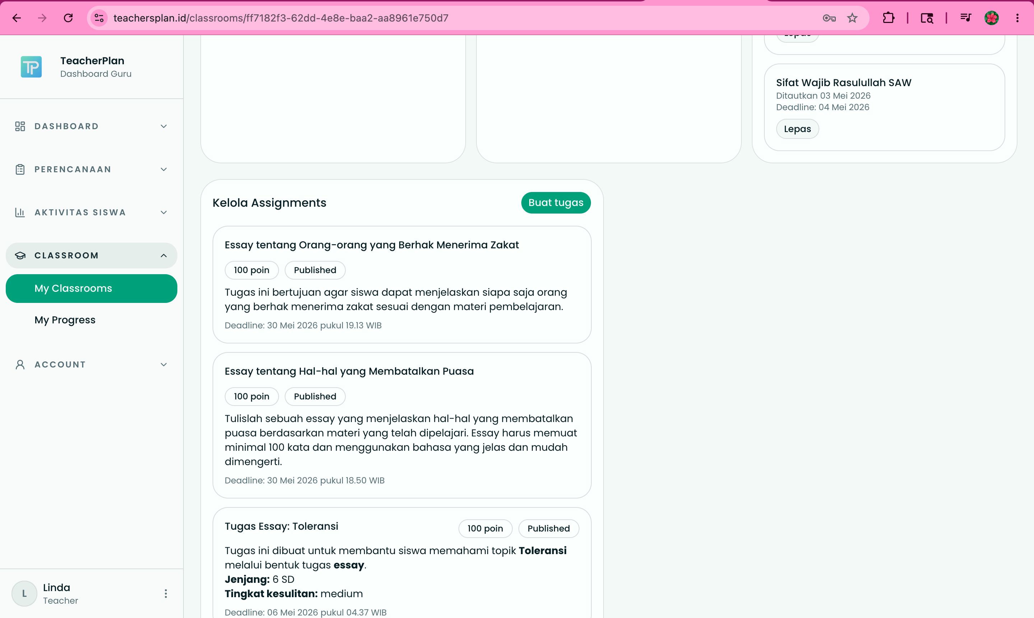Reload the current page
The width and height of the screenshot is (1034, 618).
(x=68, y=18)
